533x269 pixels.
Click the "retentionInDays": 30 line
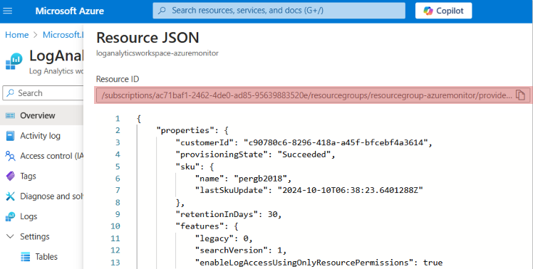tap(229, 214)
